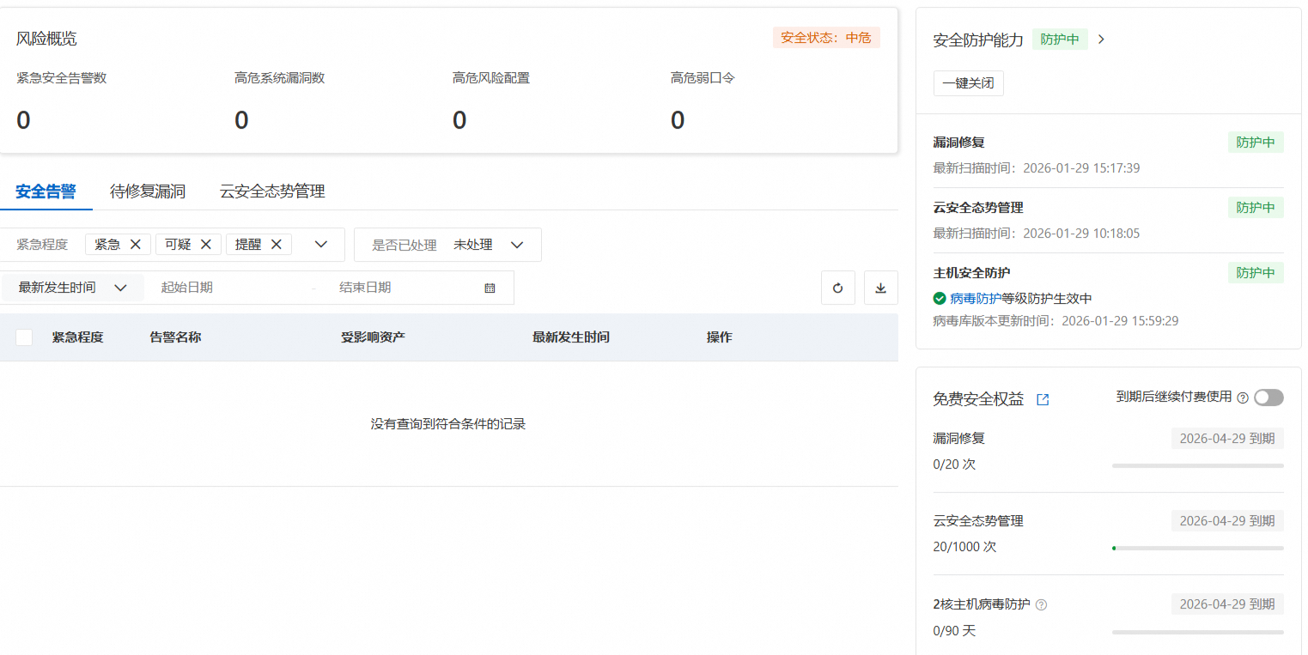Open the 病毒防护 link
This screenshot has width=1308, height=655.
tap(975, 299)
